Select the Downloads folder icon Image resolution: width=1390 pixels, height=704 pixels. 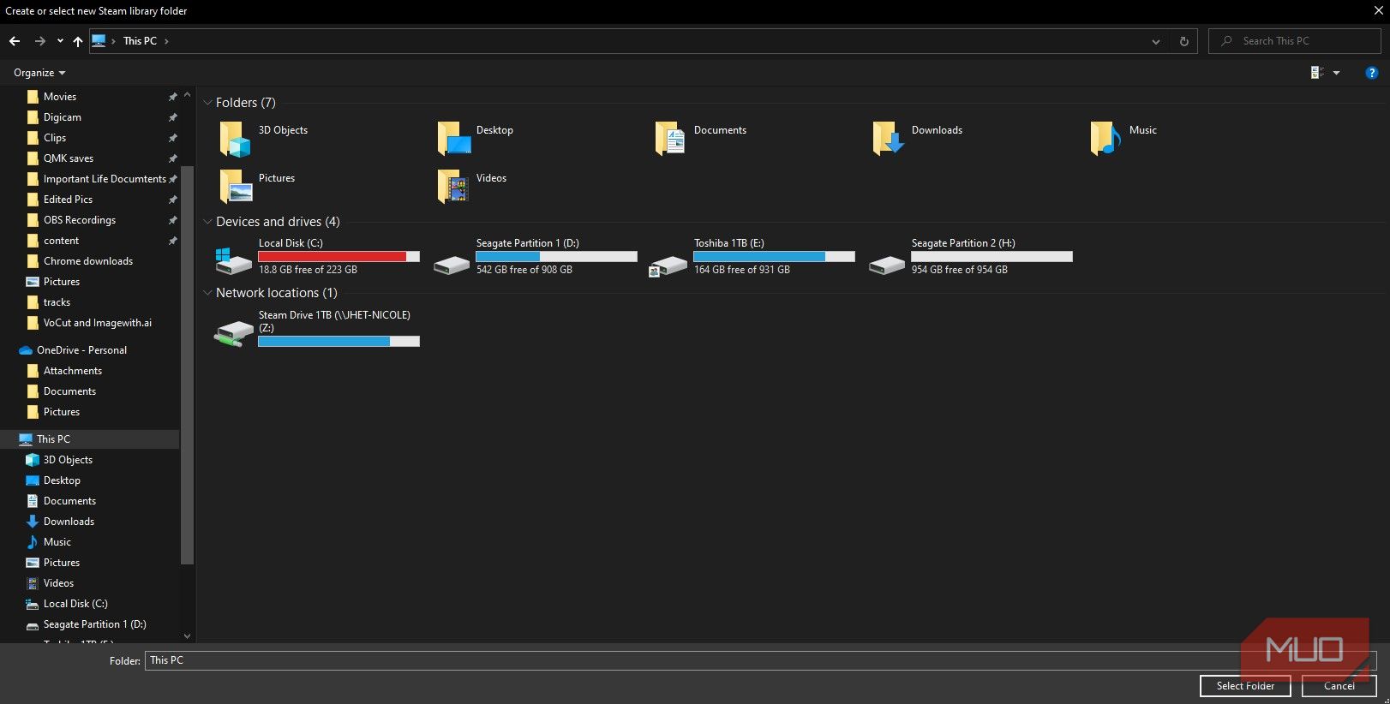coord(888,138)
